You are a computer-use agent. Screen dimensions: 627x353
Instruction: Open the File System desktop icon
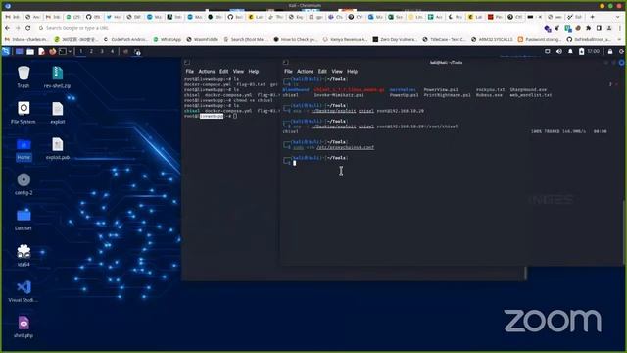pos(24,113)
